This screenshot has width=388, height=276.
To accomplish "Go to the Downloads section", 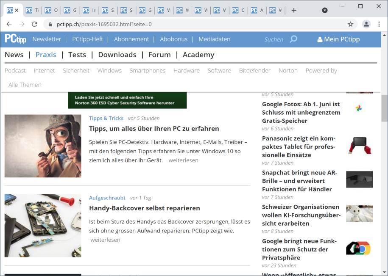I will click(x=117, y=55).
